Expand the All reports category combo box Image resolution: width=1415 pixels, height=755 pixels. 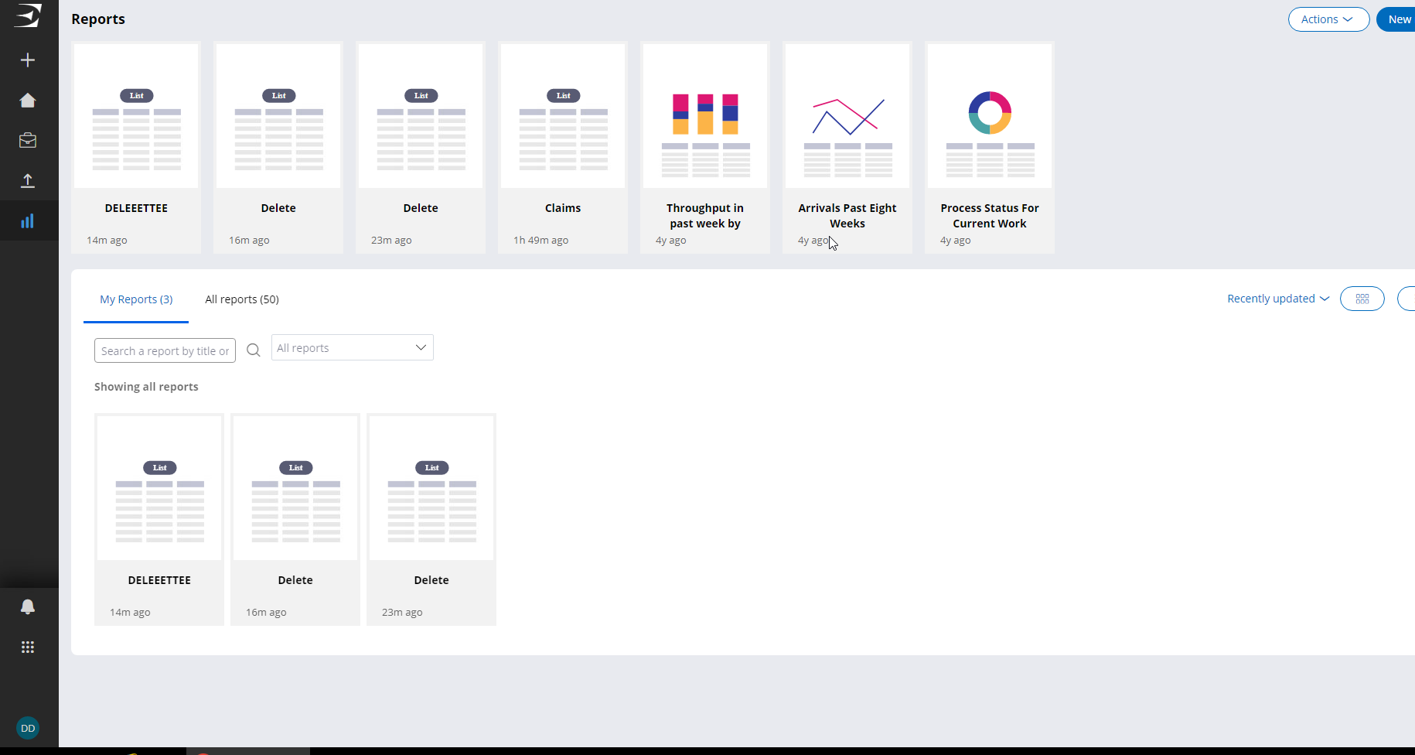(x=352, y=348)
